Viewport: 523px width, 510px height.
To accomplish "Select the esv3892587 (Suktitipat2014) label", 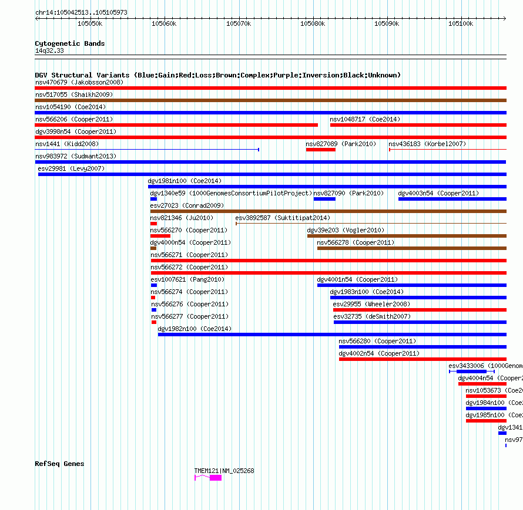I will pyautogui.click(x=283, y=218).
